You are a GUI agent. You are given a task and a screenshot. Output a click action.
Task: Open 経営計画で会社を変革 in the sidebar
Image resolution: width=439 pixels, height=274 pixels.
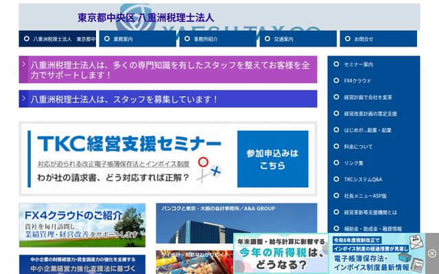[368, 97]
